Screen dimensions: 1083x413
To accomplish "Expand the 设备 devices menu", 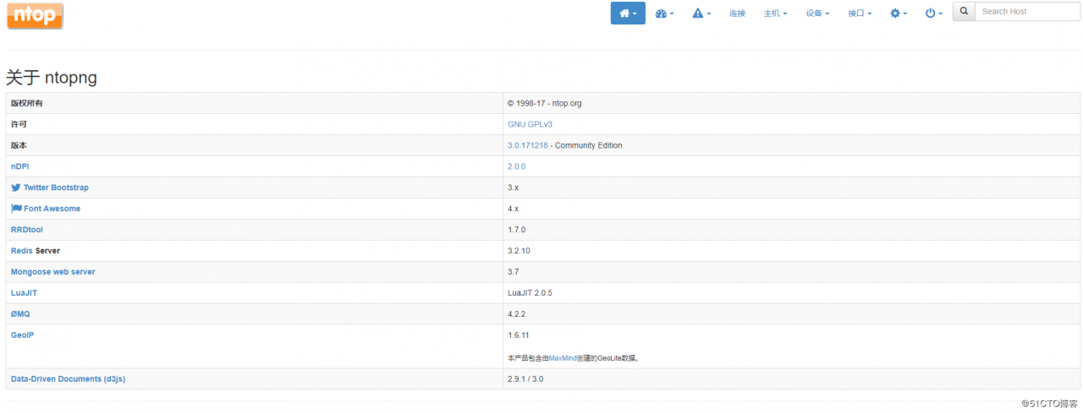I will click(817, 14).
